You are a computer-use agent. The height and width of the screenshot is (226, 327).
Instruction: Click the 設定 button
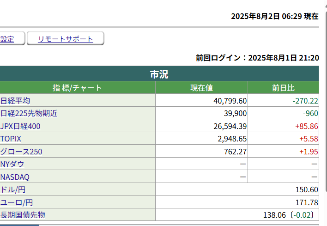[7, 39]
